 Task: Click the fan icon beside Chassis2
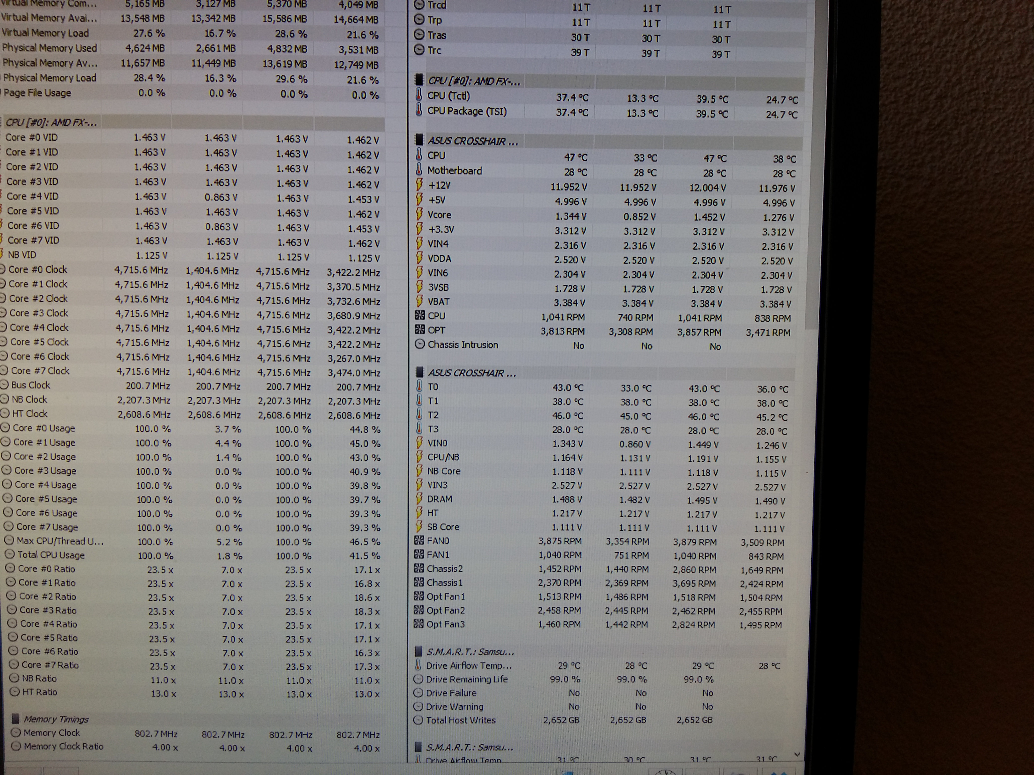[419, 568]
